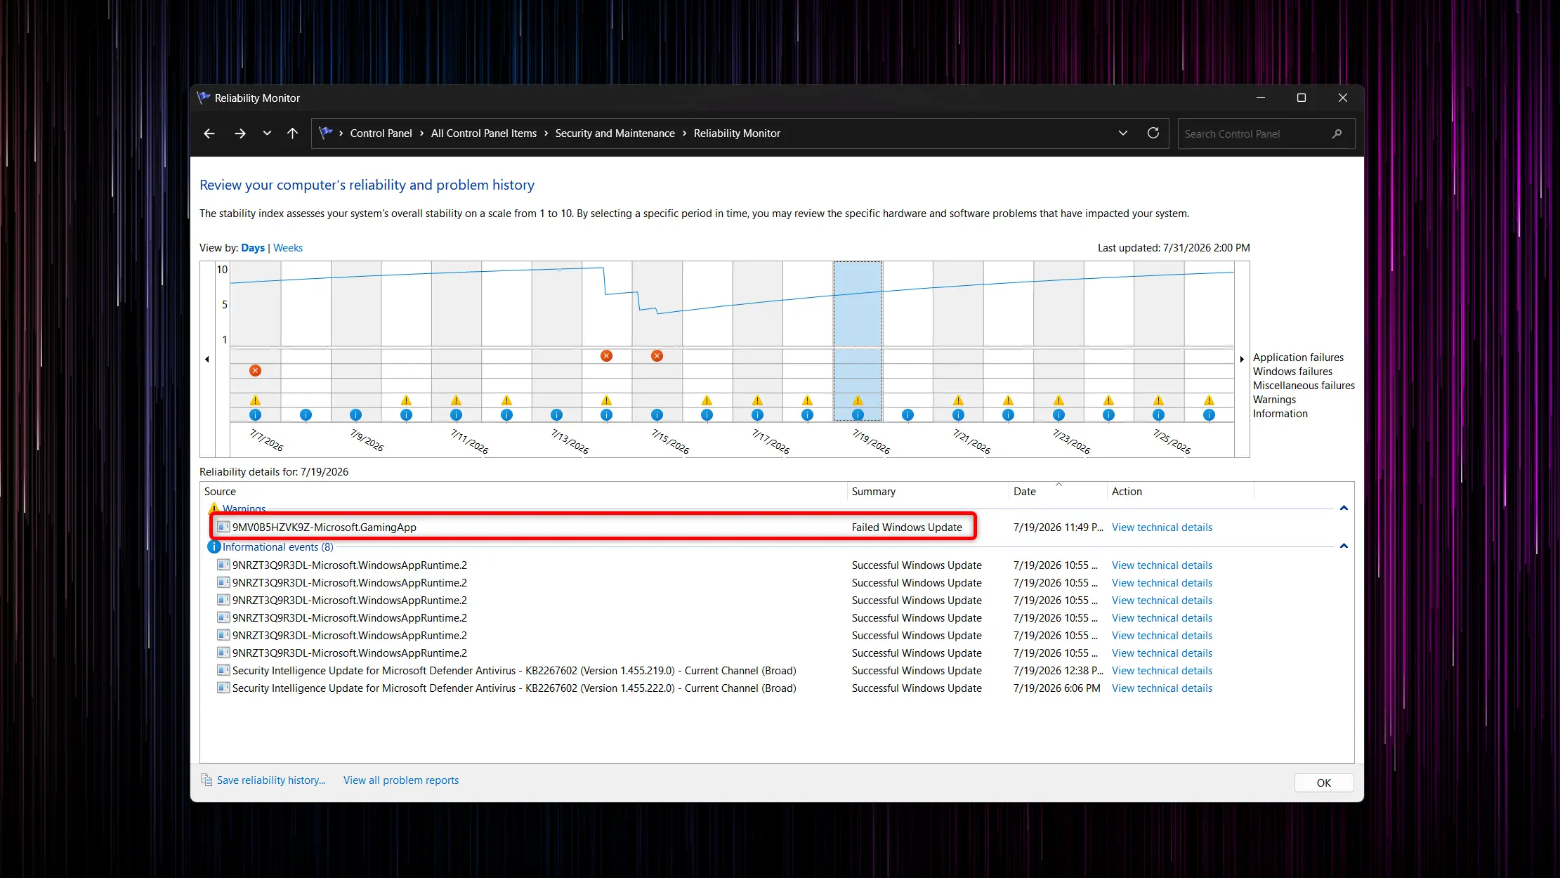The width and height of the screenshot is (1560, 878).
Task: Click the search magnifier icon
Action: [x=1337, y=133]
